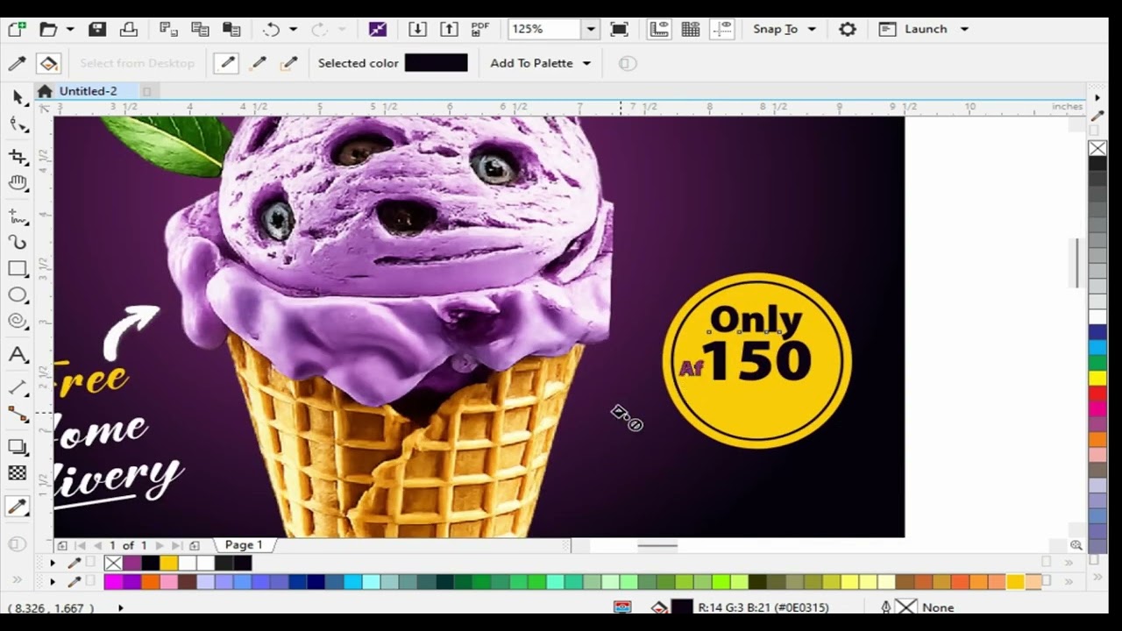Click the Add To Palette button

click(x=531, y=63)
